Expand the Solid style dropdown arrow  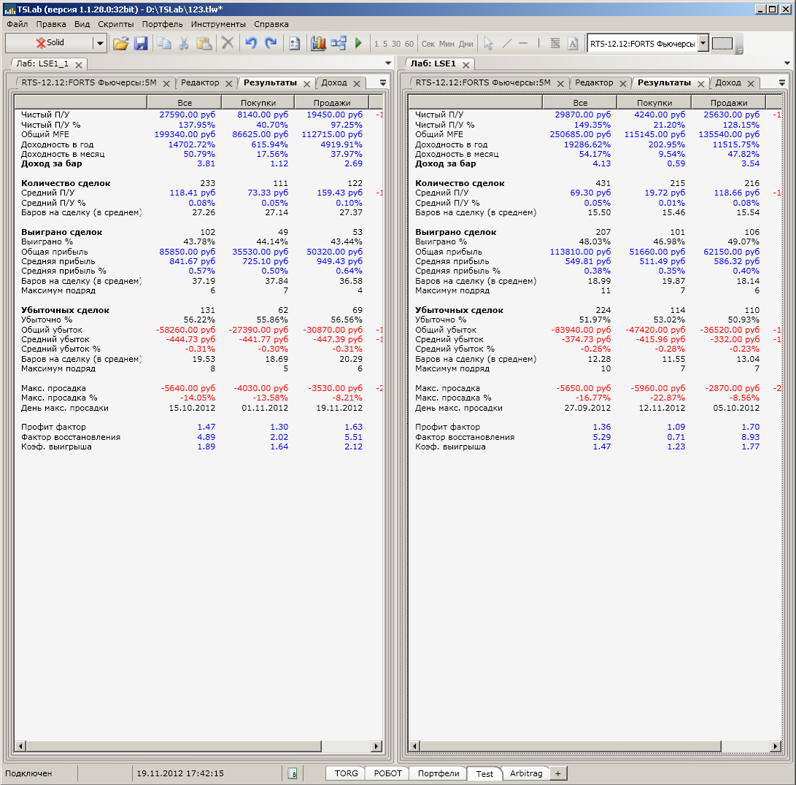99,44
